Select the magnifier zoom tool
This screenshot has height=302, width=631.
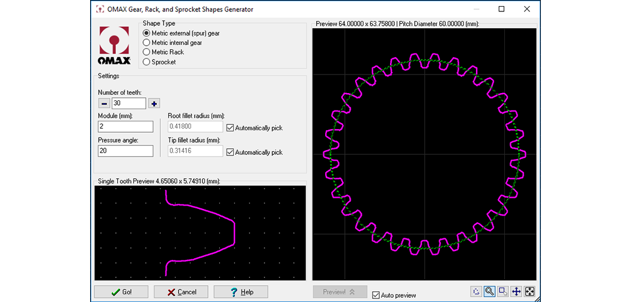490,292
